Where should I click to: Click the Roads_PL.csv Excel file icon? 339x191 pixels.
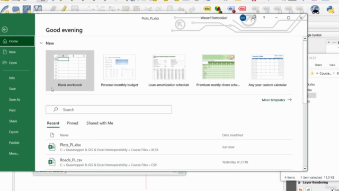(x=52, y=162)
